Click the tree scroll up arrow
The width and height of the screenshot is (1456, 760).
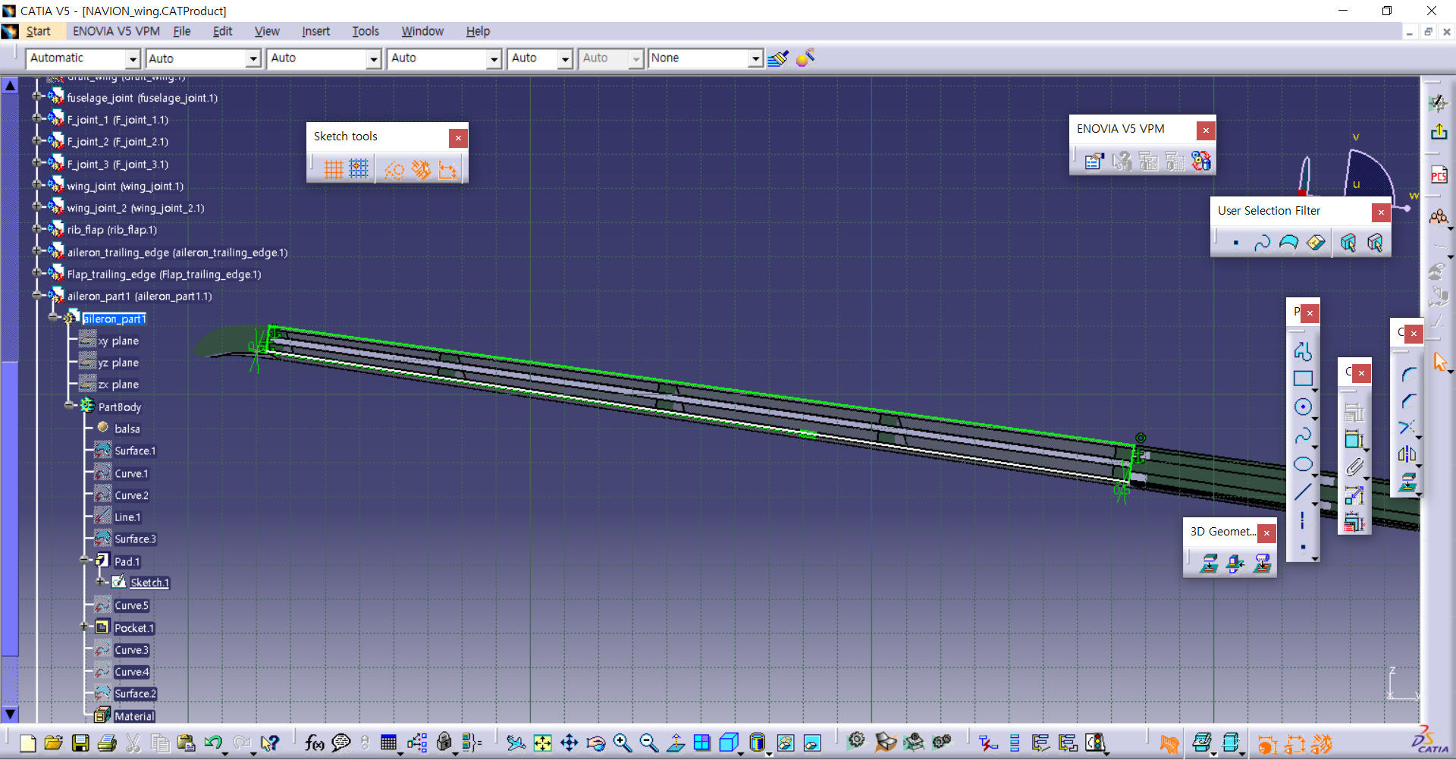10,86
